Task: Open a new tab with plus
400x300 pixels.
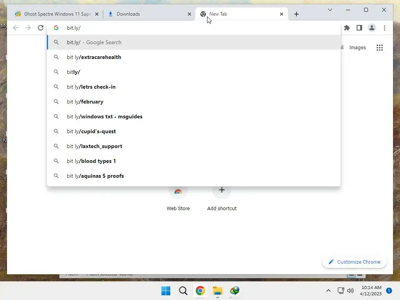Action: pyautogui.click(x=296, y=14)
